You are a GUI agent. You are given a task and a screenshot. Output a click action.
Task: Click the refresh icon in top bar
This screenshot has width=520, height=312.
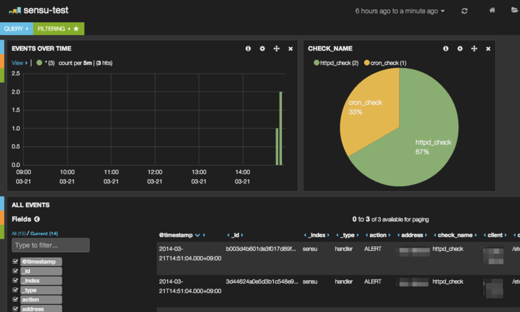[x=464, y=11]
